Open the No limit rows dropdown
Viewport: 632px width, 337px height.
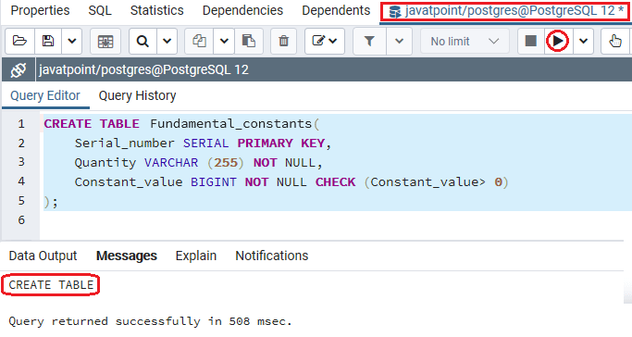pos(465,41)
